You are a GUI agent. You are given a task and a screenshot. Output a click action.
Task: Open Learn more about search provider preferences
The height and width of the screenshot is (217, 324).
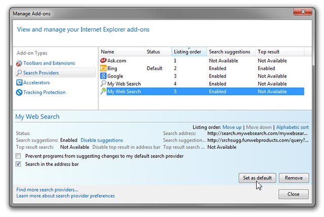(65, 196)
